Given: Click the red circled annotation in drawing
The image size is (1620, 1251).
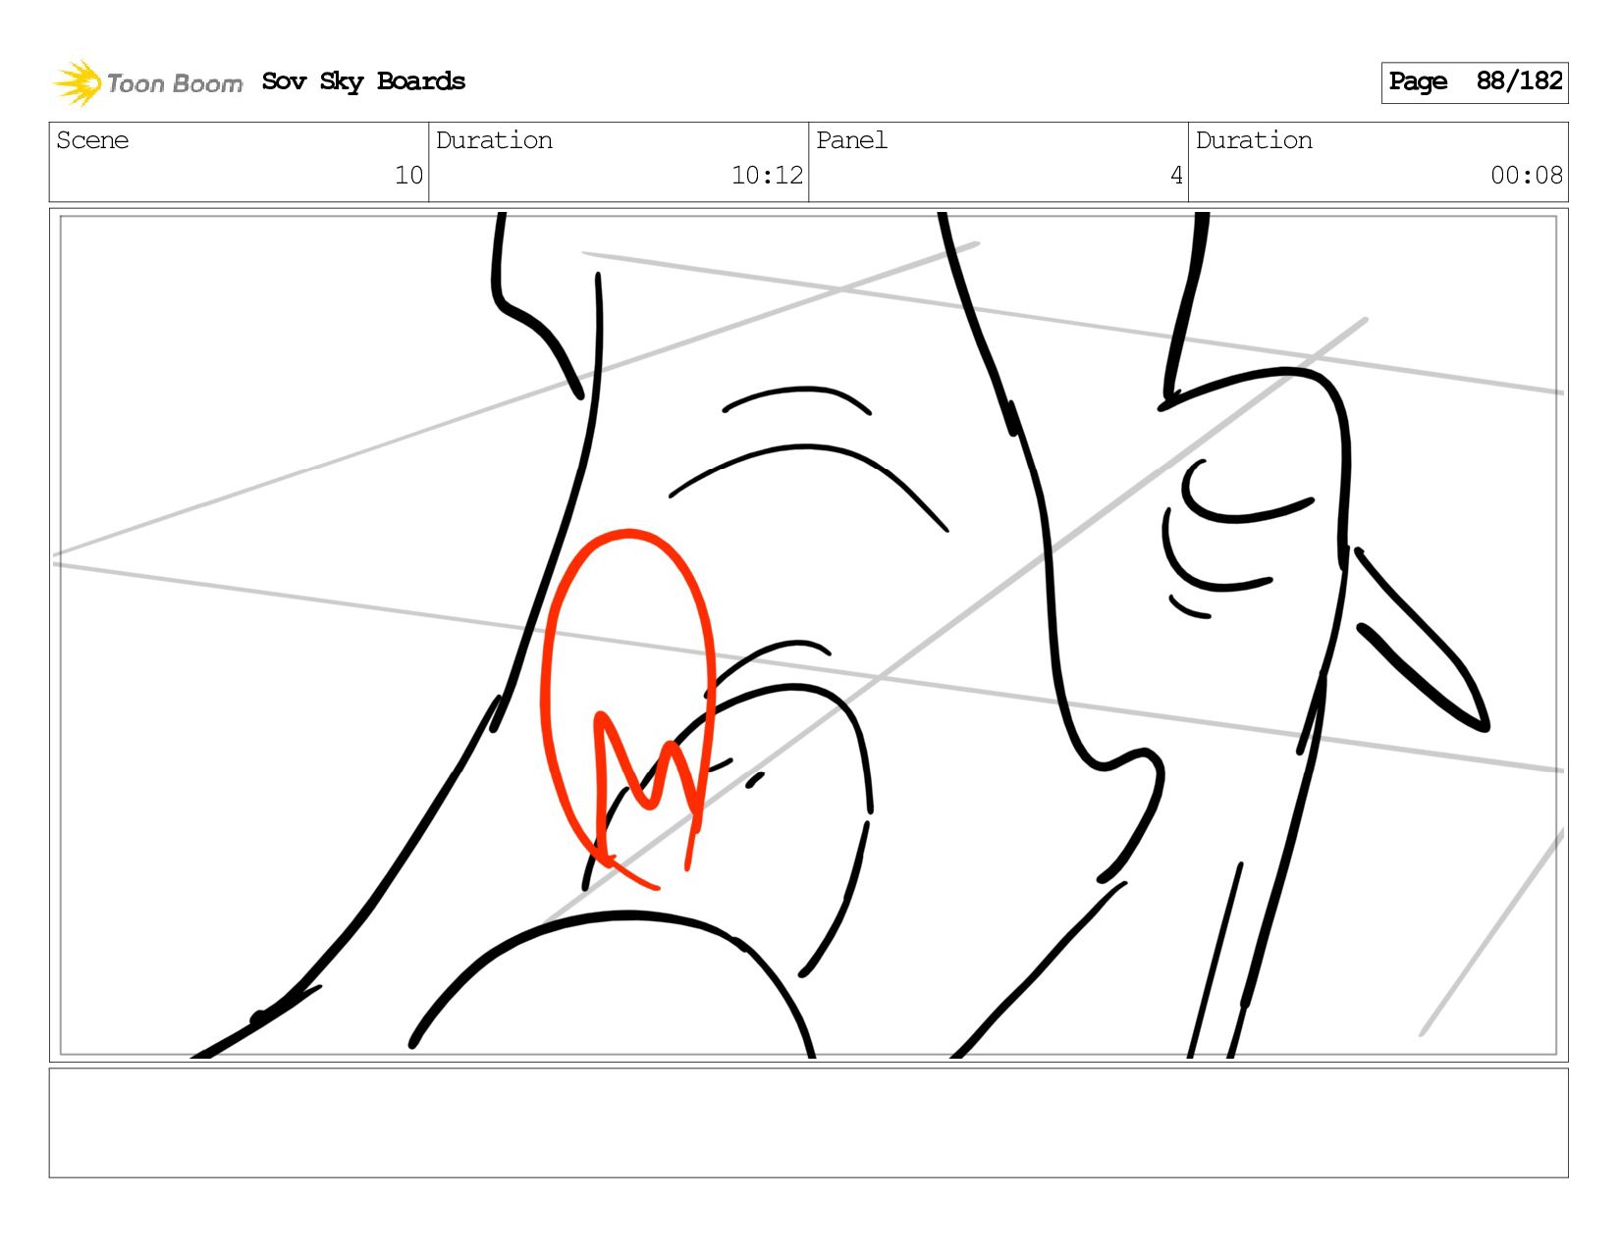Looking at the screenshot, I should (628, 708).
